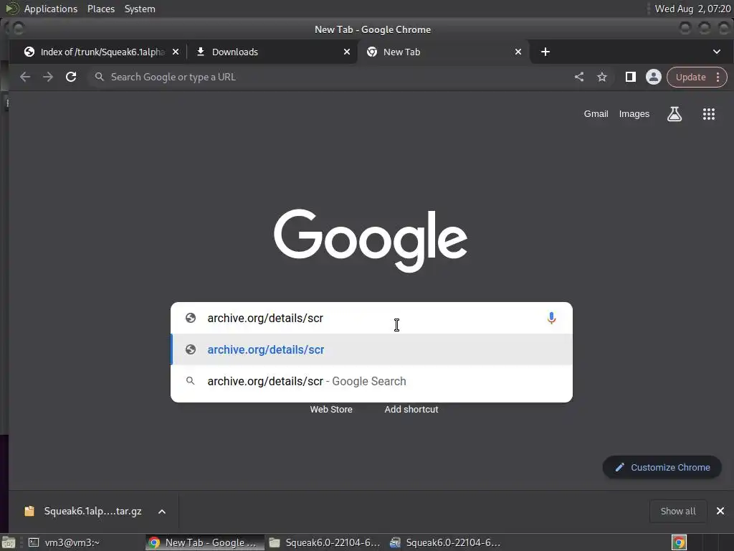This screenshot has height=551, width=734.
Task: Open the Google apps grid
Action: pos(709,114)
